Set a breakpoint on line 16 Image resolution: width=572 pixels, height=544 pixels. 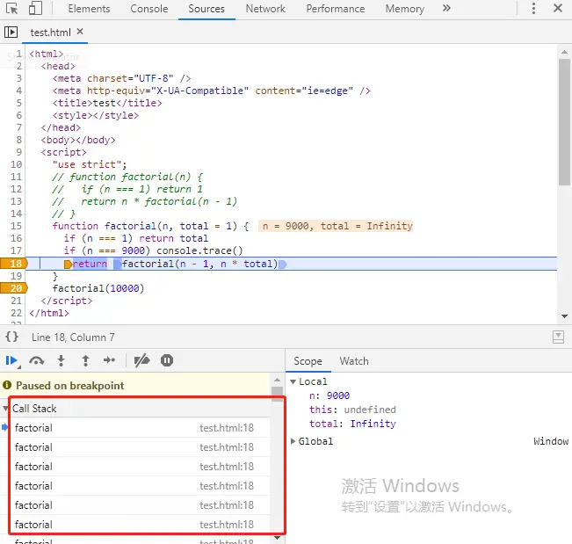[16, 238]
